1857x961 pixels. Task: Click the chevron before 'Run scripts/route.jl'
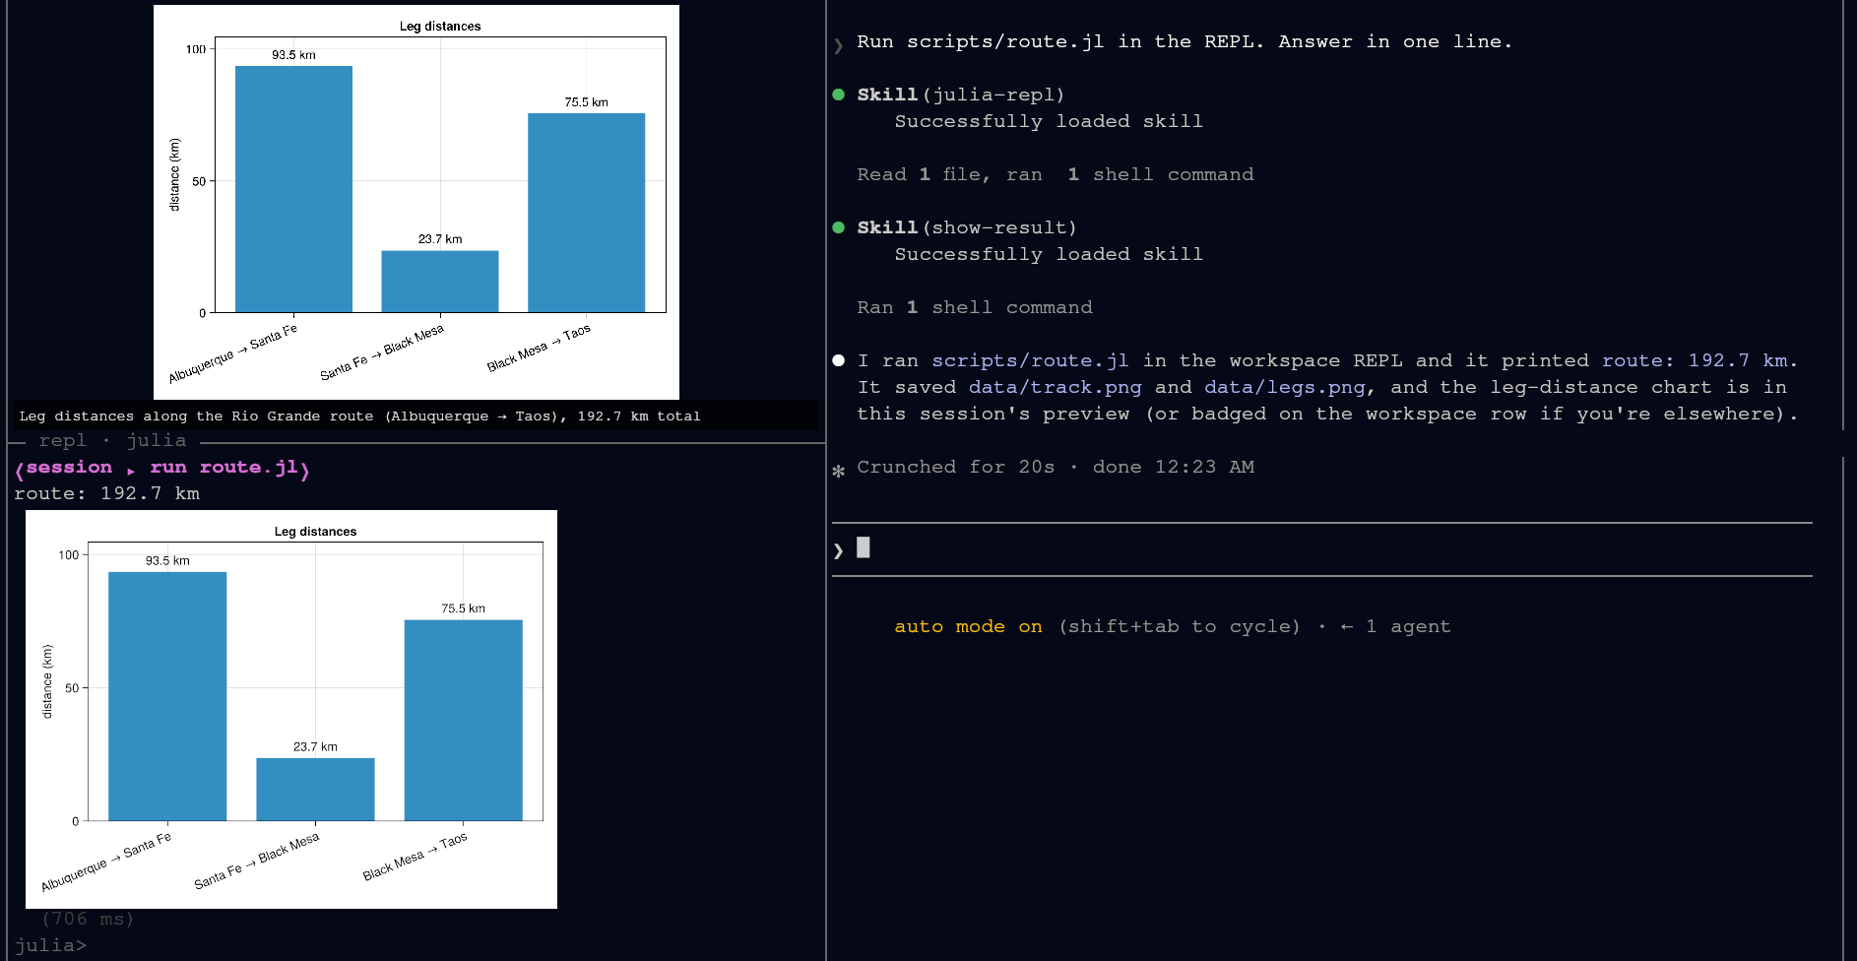pyautogui.click(x=839, y=44)
